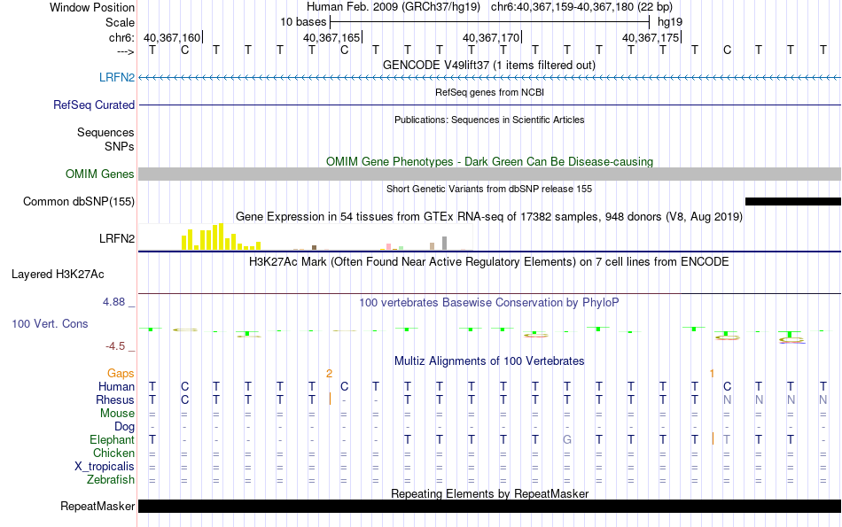The width and height of the screenshot is (842, 527).
Task: Open the Common dbSNP(155) track label
Action: 78,201
